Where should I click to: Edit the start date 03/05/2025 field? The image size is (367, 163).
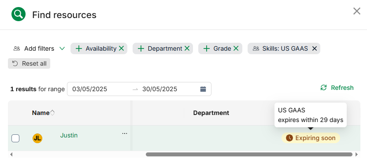[x=89, y=89]
